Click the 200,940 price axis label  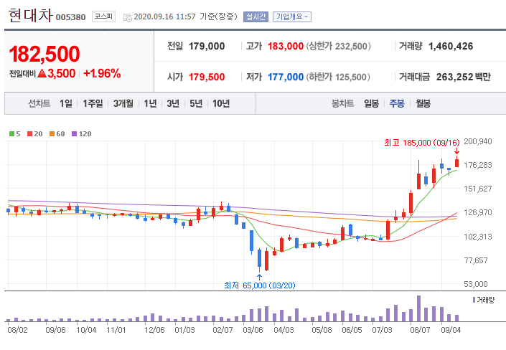coord(478,141)
